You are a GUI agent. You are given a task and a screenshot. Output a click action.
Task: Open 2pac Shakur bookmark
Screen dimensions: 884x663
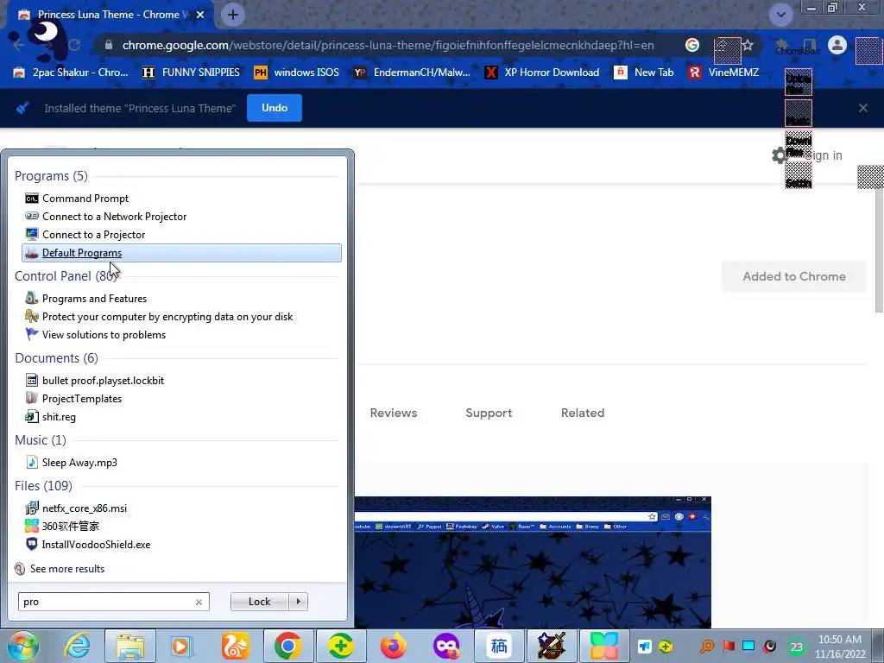(71, 73)
